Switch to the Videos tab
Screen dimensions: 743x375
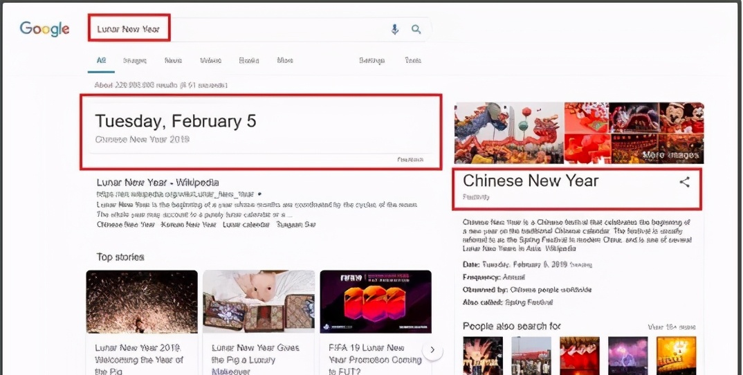click(210, 61)
